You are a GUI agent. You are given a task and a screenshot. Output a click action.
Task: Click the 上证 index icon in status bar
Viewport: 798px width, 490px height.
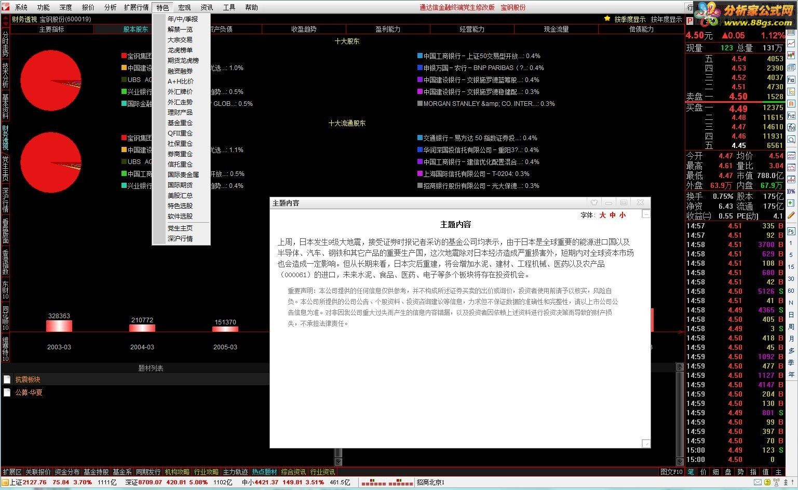click(x=5, y=482)
